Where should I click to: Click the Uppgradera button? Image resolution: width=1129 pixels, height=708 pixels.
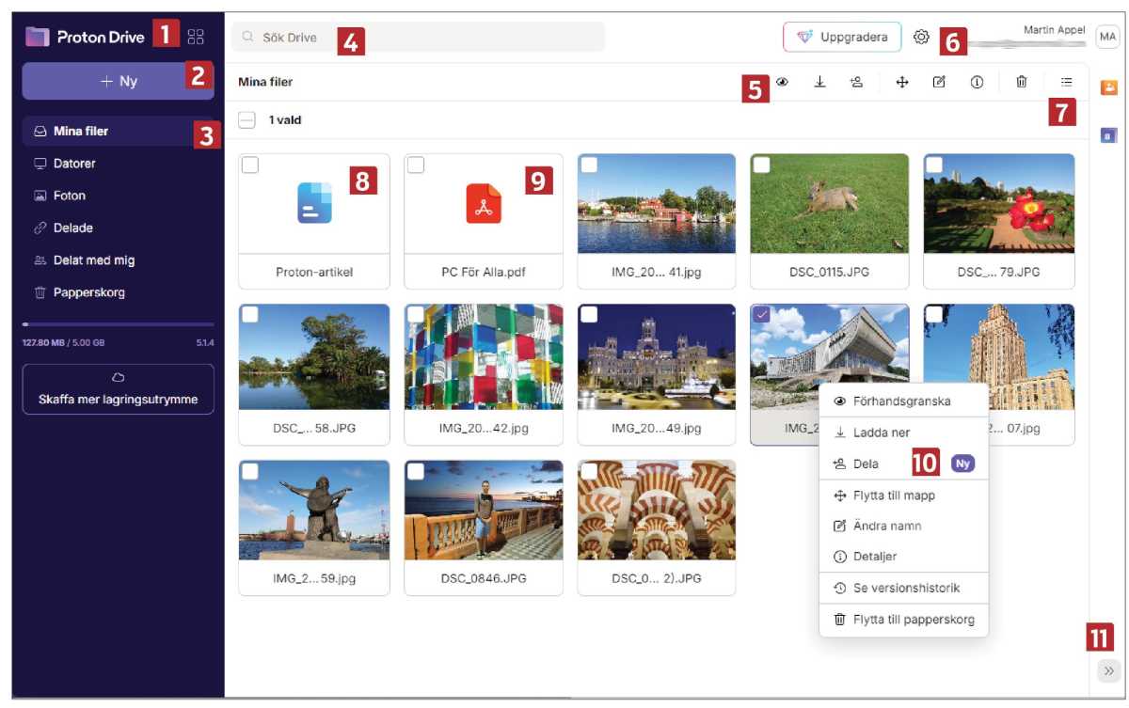[841, 38]
